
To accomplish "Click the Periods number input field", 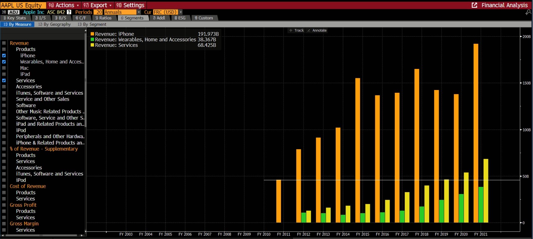I will pyautogui.click(x=99, y=12).
